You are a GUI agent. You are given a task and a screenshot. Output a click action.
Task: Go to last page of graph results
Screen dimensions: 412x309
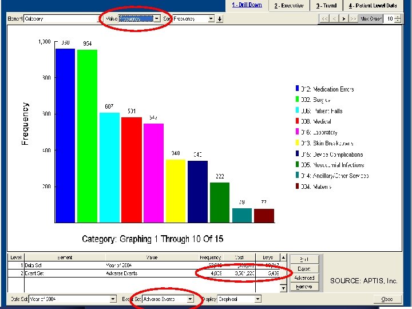click(353, 19)
